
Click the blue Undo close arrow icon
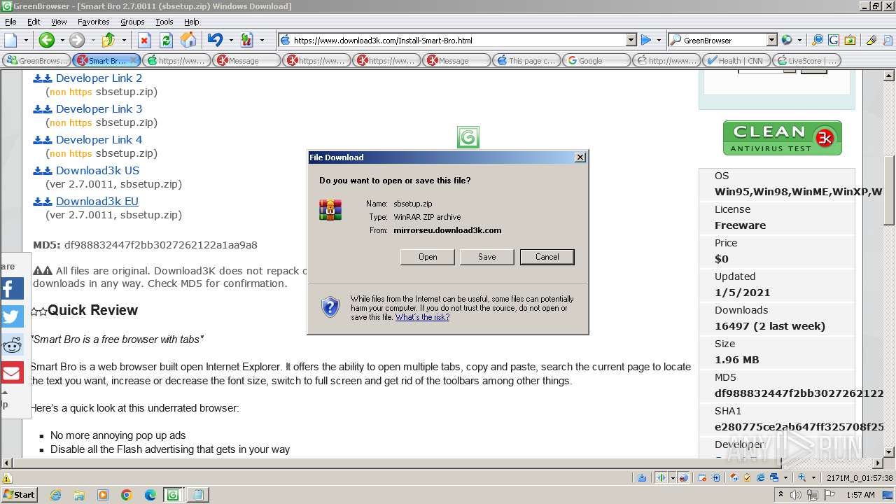pyautogui.click(x=215, y=40)
